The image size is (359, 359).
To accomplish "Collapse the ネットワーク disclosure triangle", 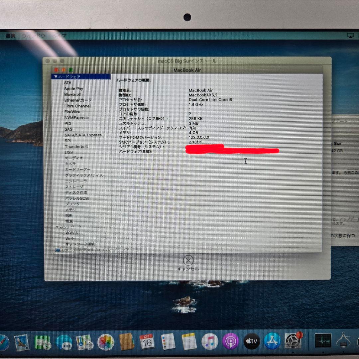I will click(57, 227).
